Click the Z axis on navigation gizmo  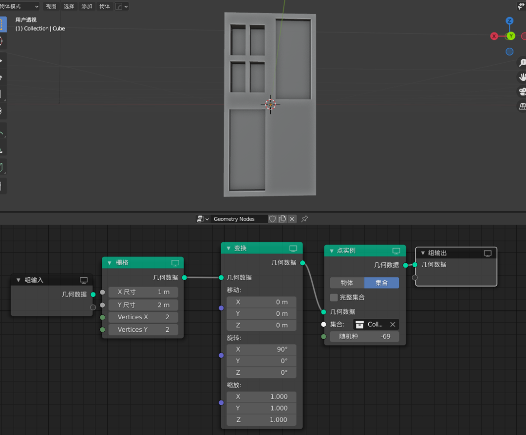(509, 21)
